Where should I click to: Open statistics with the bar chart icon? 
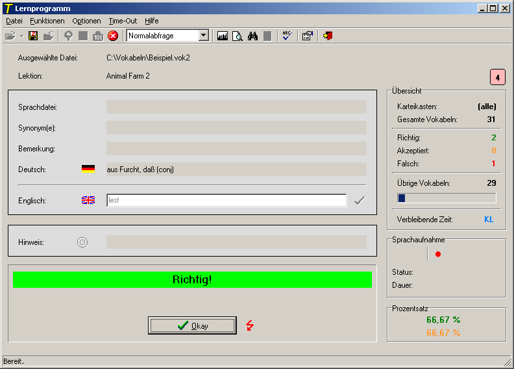pos(222,36)
